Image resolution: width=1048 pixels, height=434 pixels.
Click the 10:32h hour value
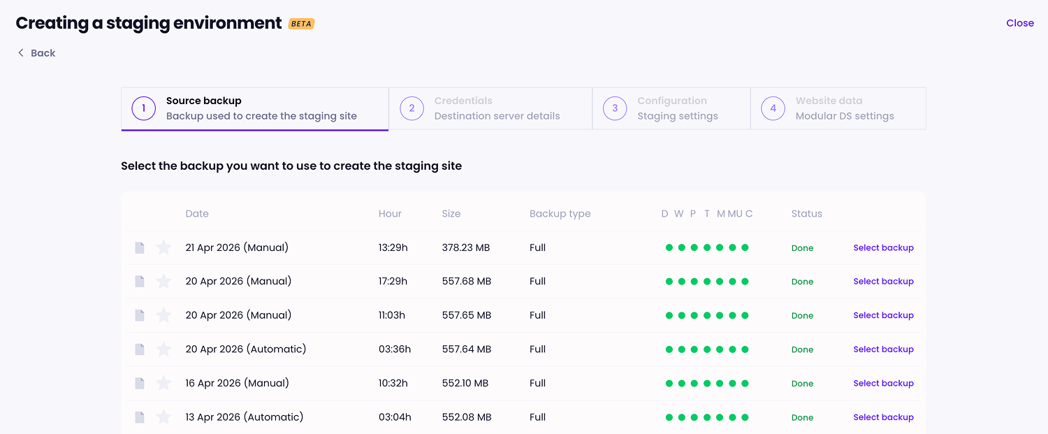click(393, 383)
